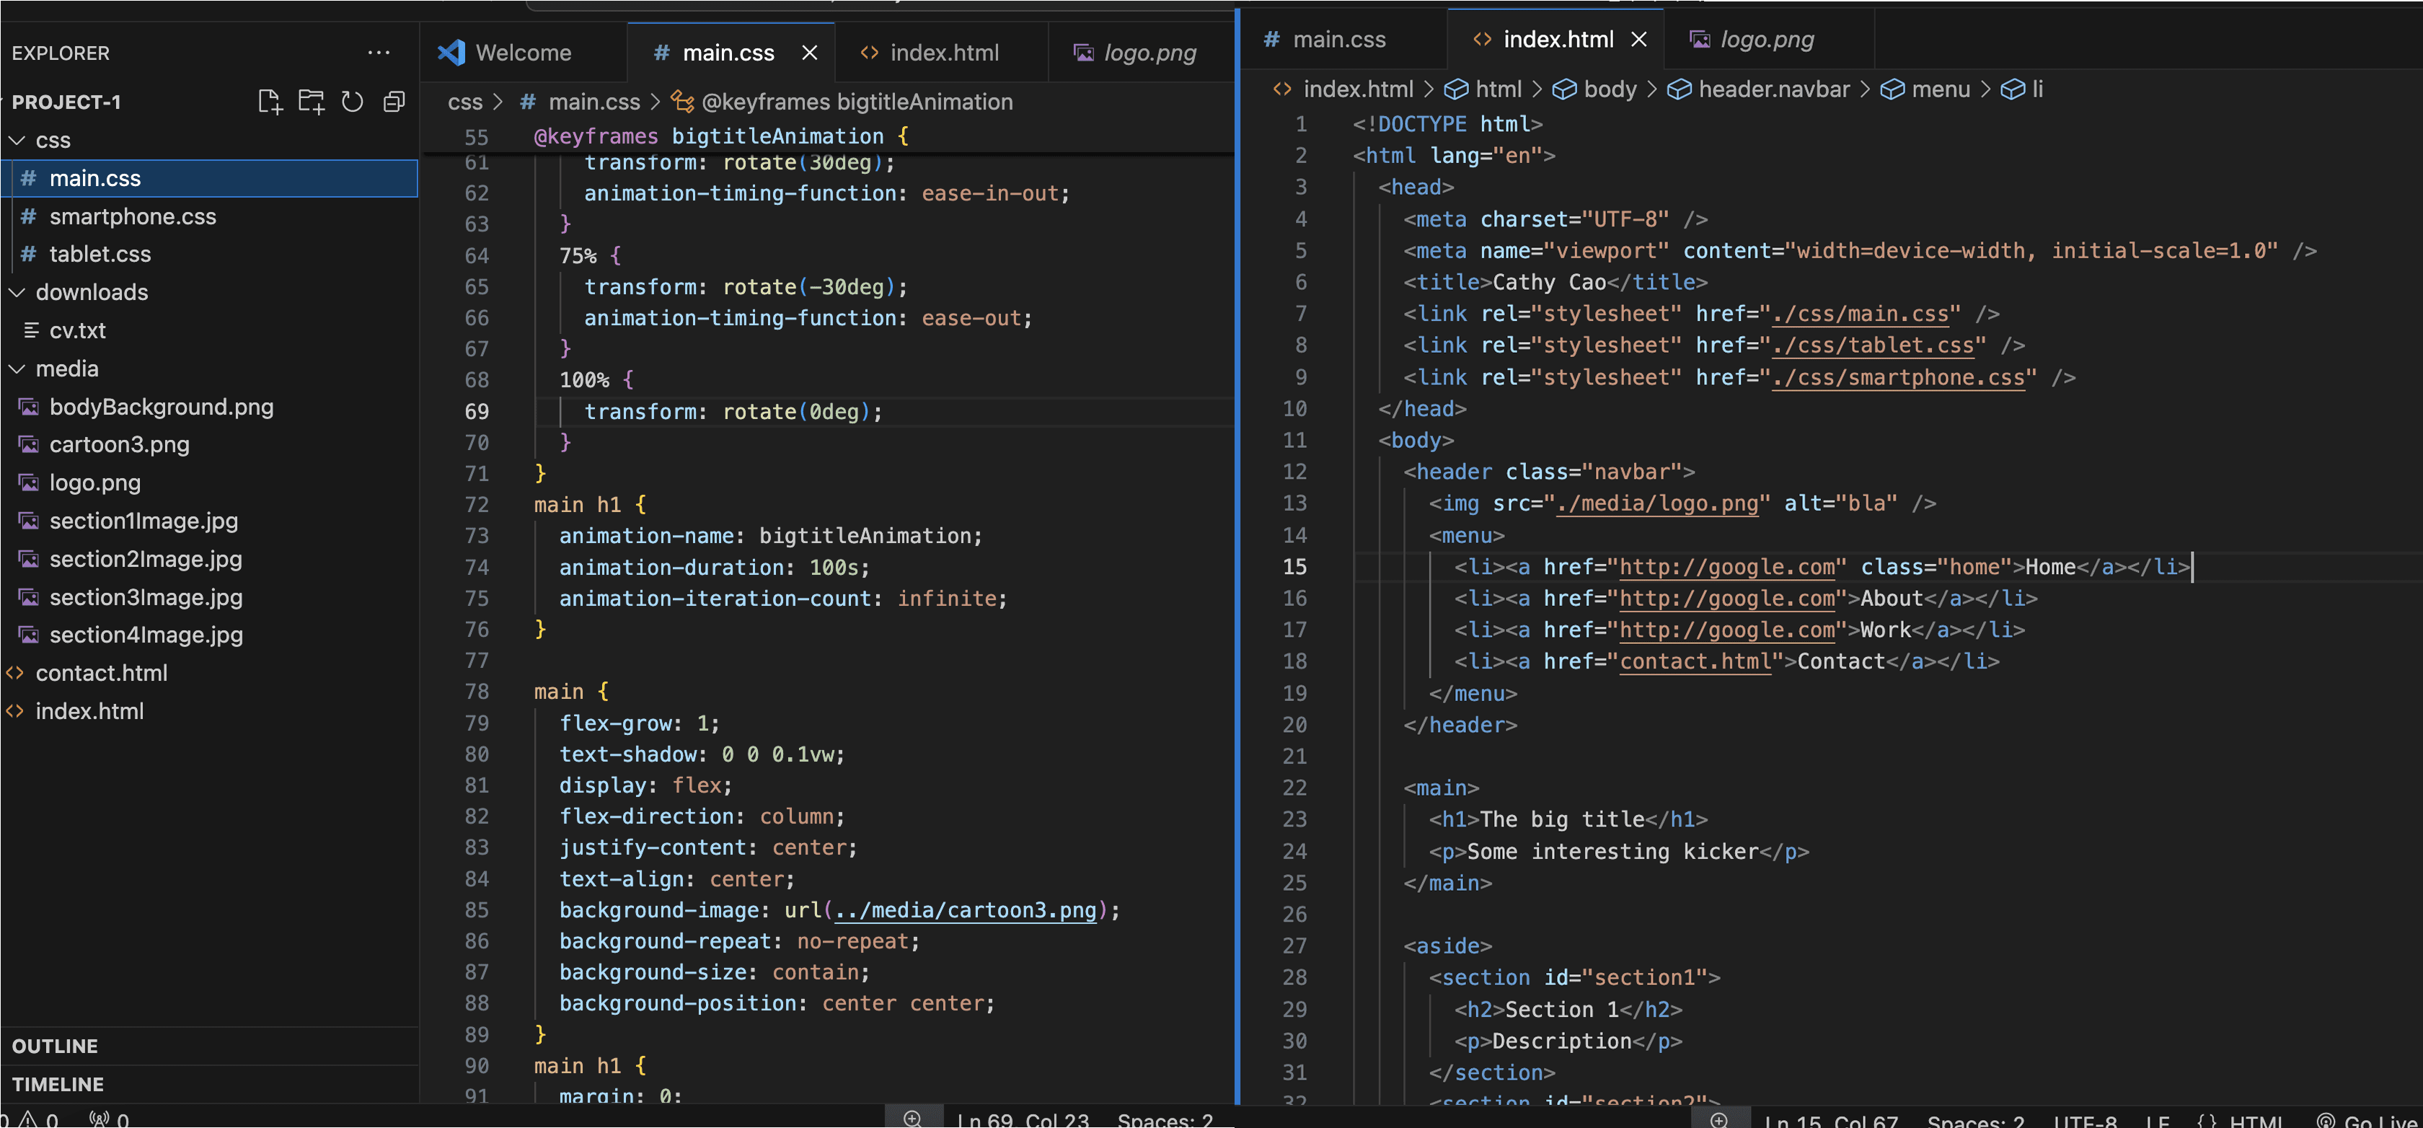
Task: Click the zoom icon in right status bar
Action: (x=1719, y=1119)
